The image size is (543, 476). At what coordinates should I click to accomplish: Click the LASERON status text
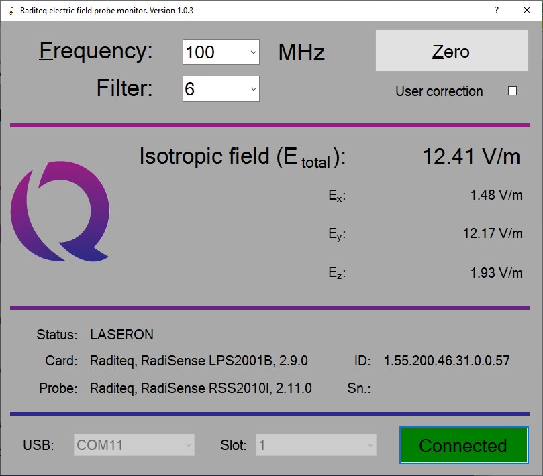coord(121,334)
